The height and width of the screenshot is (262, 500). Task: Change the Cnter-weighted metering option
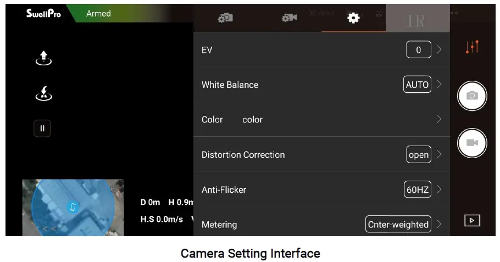coord(398,224)
